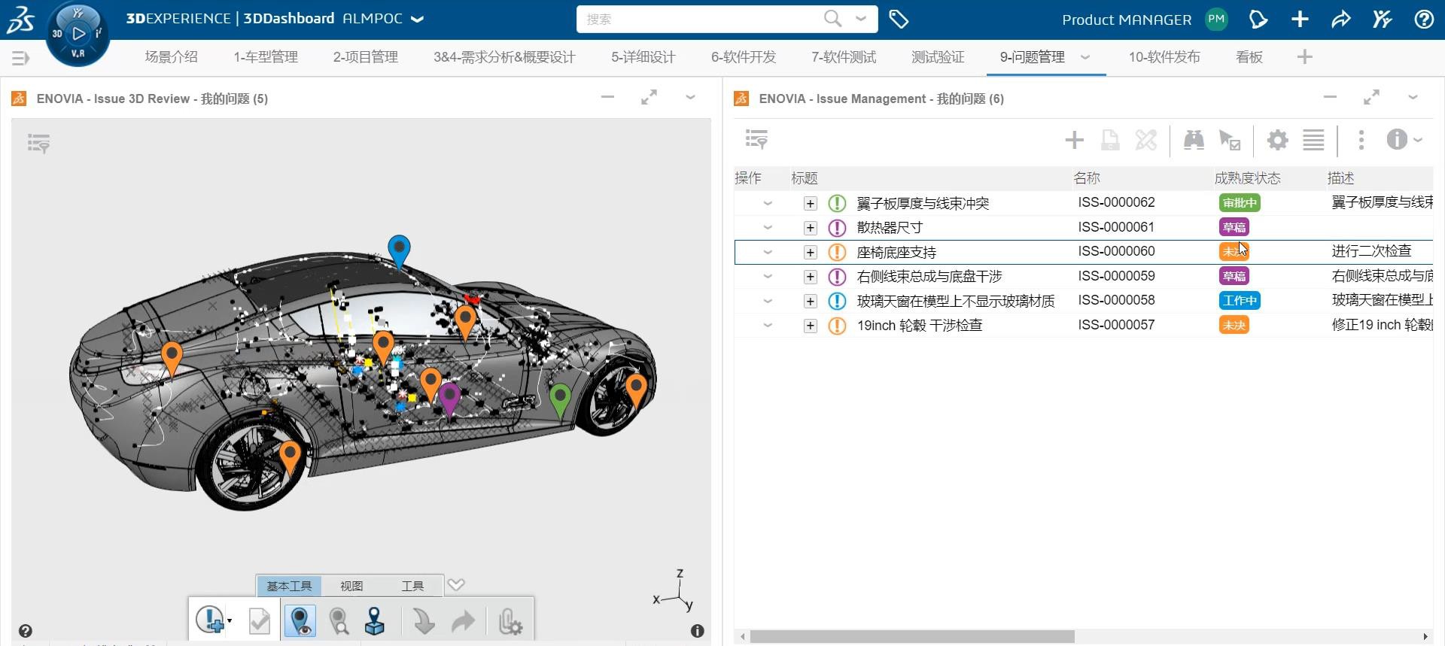Open notifications bell icon in top bar
The width and height of the screenshot is (1445, 646).
click(1258, 20)
